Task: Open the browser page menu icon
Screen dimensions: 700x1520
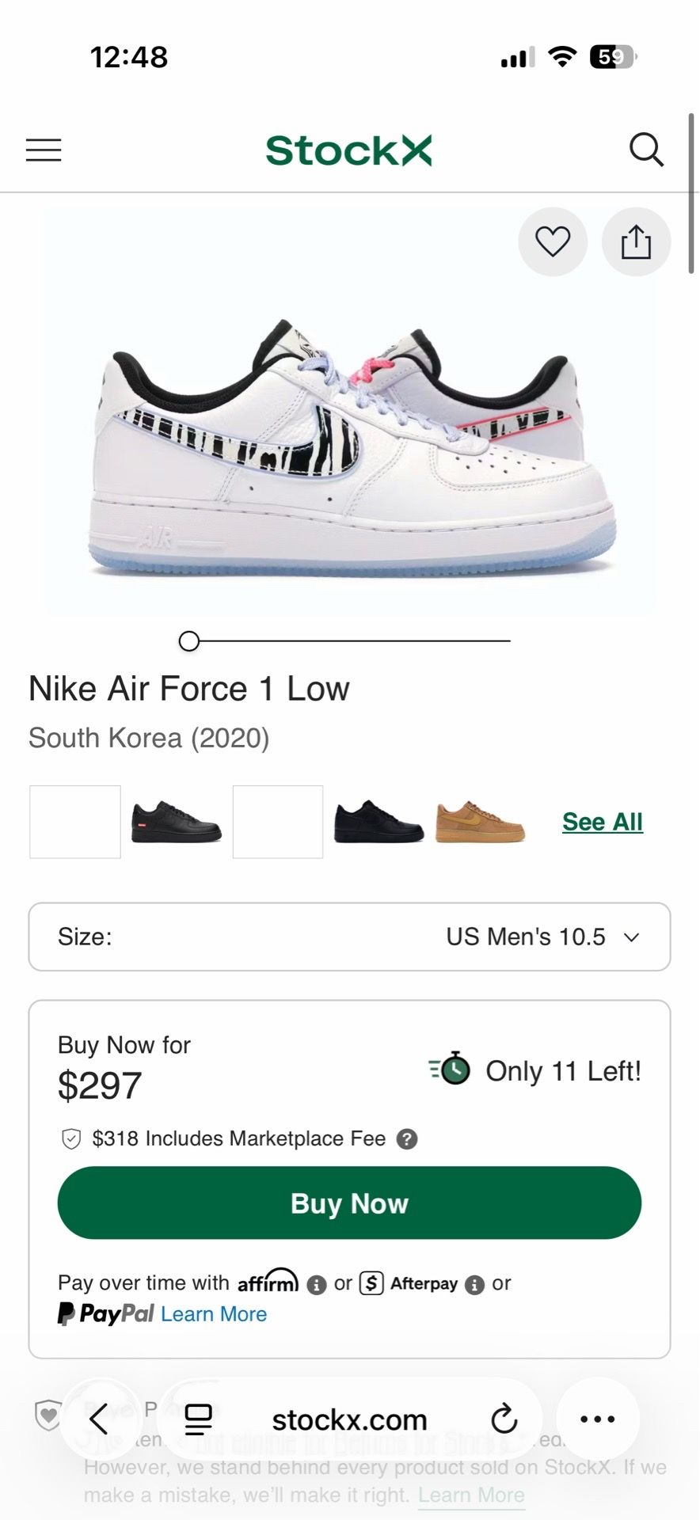Action: pyautogui.click(x=198, y=1419)
